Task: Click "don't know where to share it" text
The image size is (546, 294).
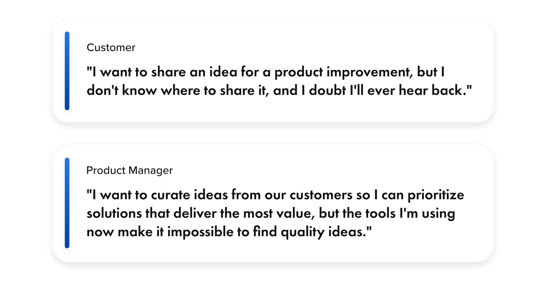Action: [176, 90]
